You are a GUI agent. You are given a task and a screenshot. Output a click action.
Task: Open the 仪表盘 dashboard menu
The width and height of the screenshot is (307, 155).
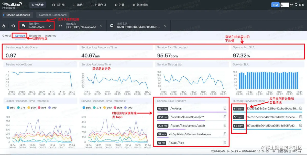tap(37, 5)
